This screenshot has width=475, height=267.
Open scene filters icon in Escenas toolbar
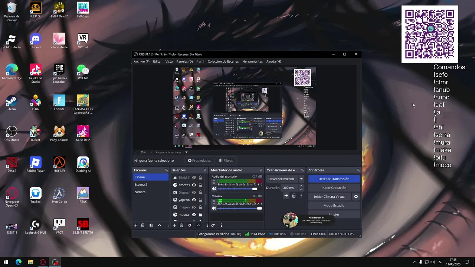pyautogui.click(x=151, y=225)
